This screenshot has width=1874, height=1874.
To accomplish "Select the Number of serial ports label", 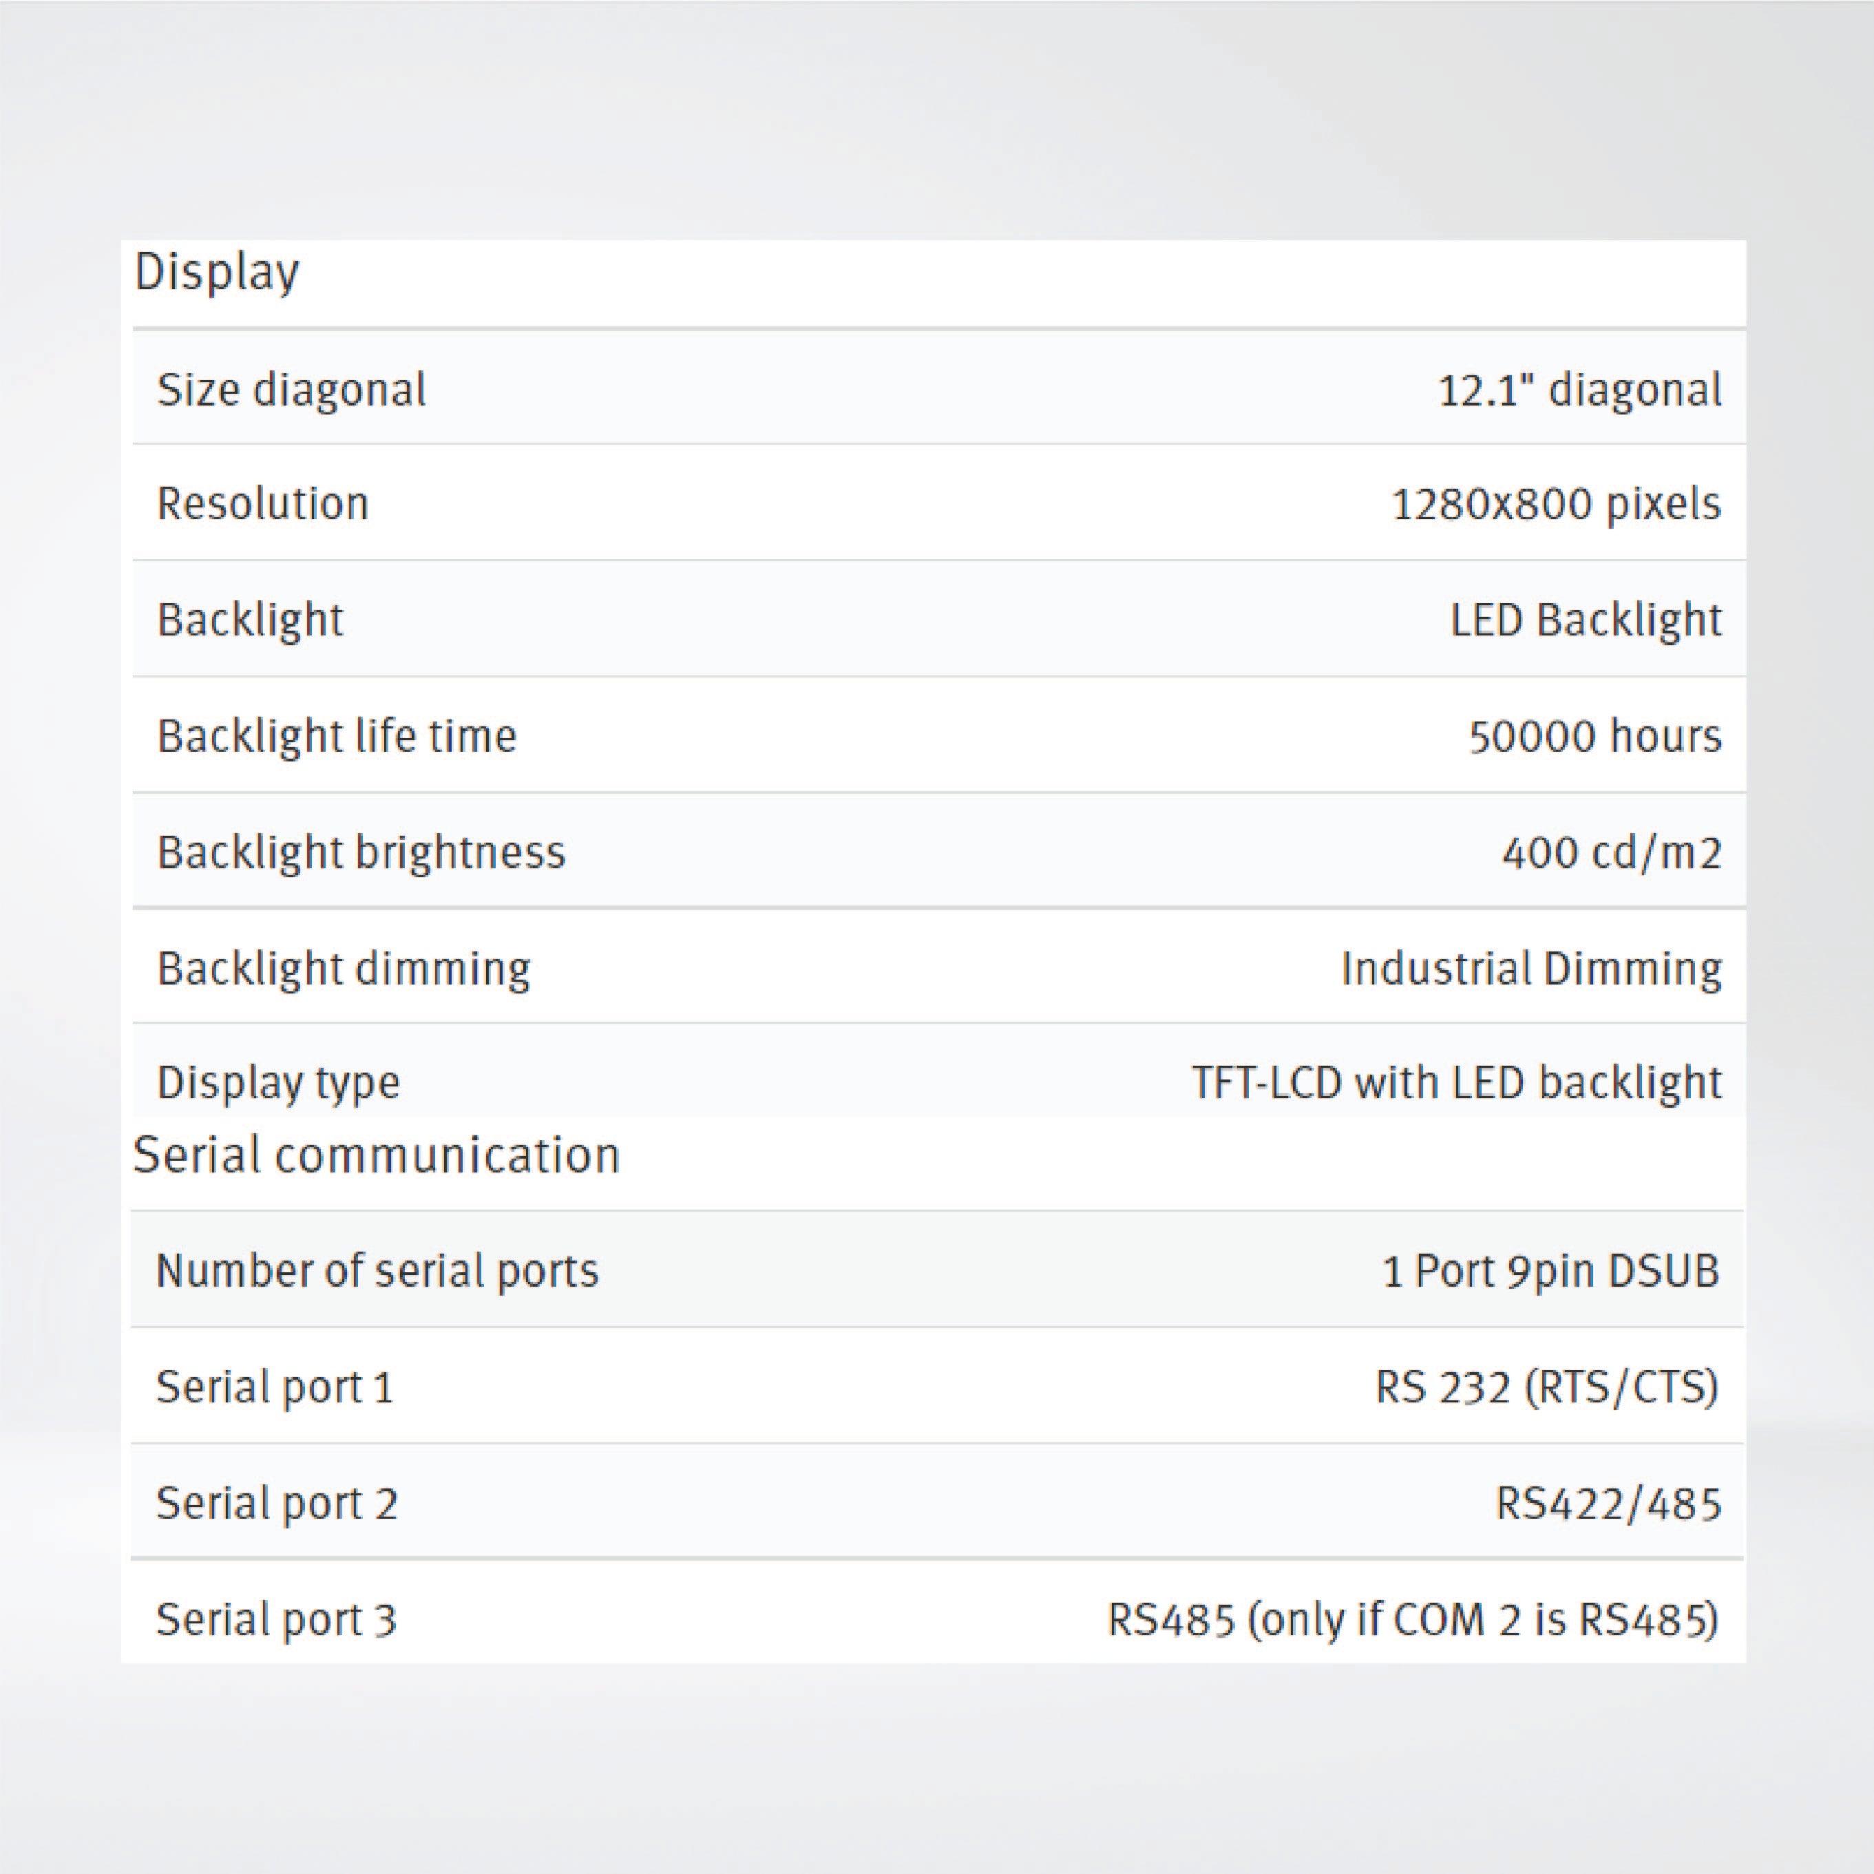I will coord(377,1271).
